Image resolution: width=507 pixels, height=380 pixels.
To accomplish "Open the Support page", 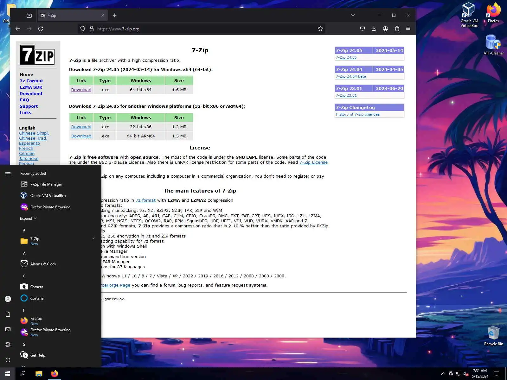I will point(29,106).
